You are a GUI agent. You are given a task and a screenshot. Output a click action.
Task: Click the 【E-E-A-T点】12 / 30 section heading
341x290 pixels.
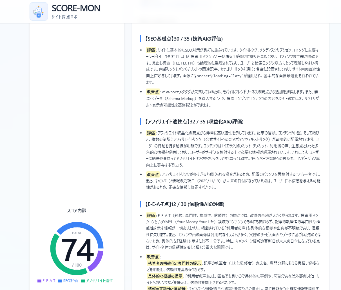point(185,204)
